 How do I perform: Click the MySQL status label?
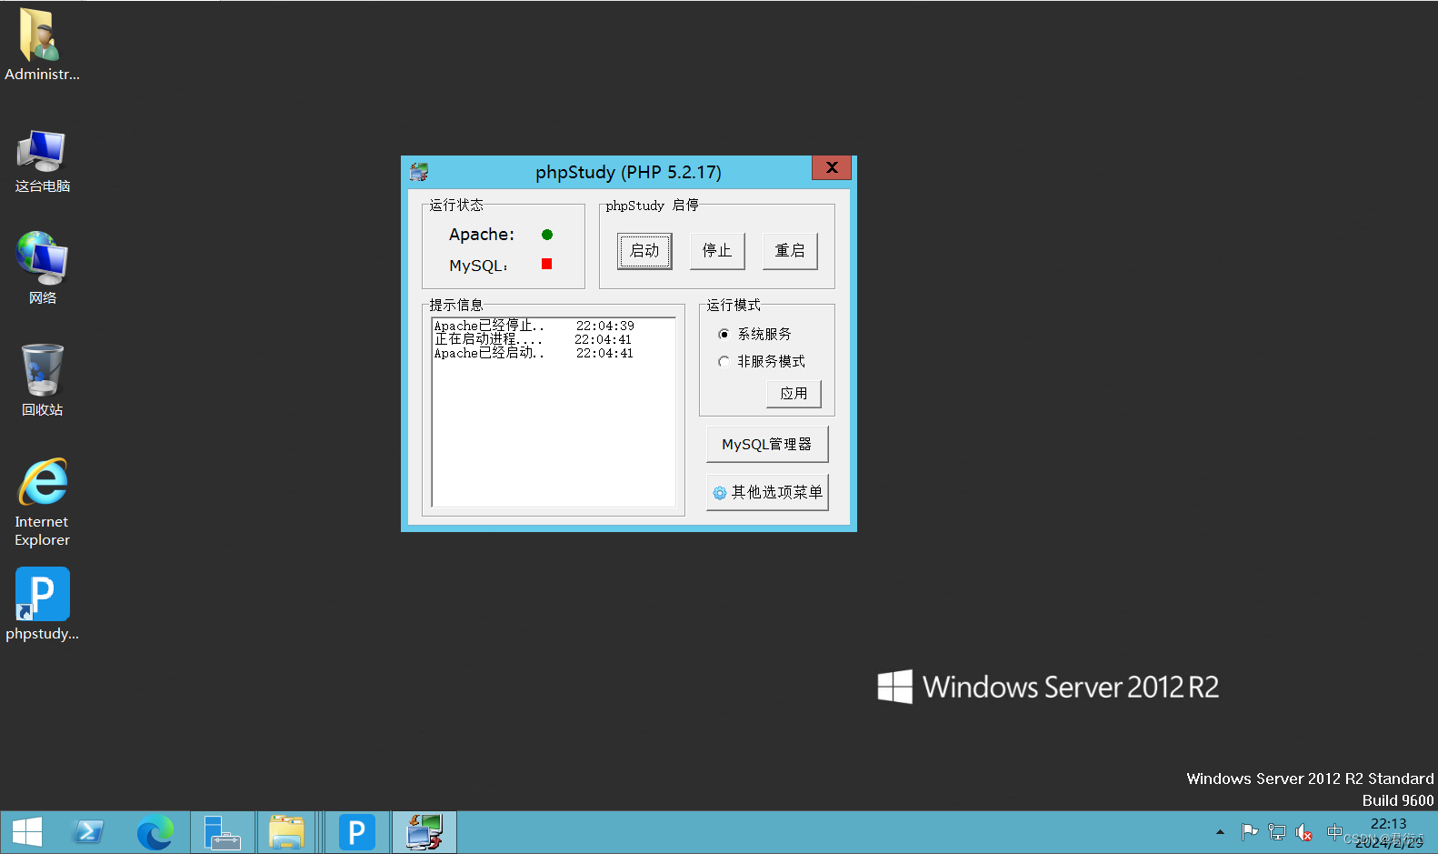point(479,266)
